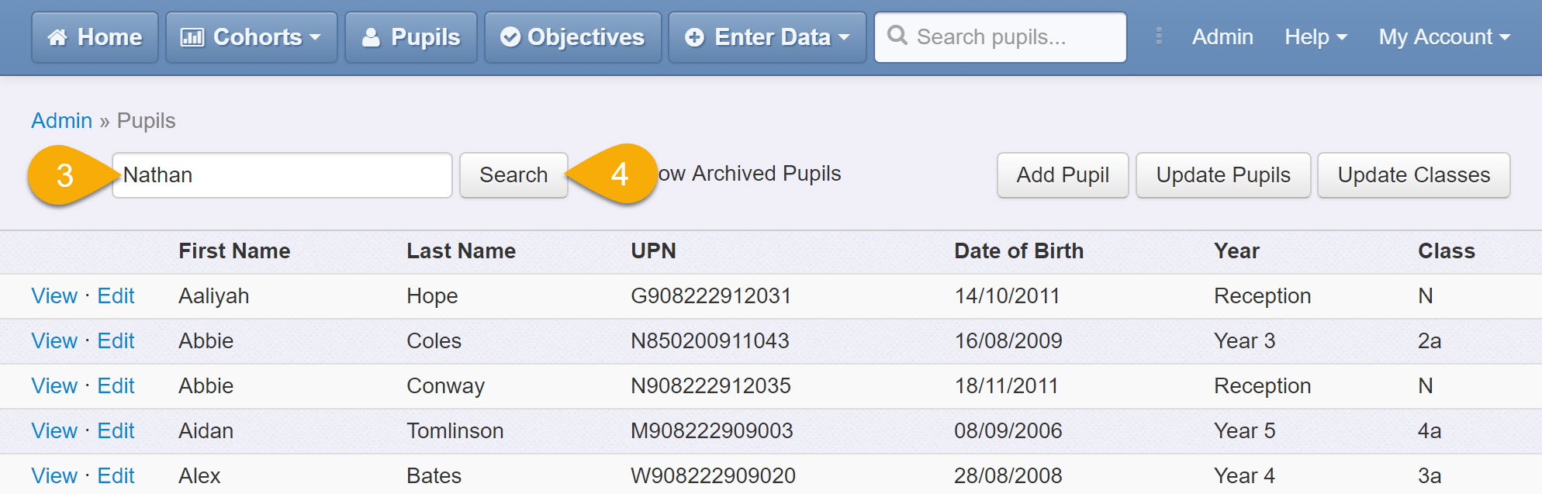Image resolution: width=1542 pixels, height=494 pixels.
Task: Click class 4a cell
Action: [1430, 431]
